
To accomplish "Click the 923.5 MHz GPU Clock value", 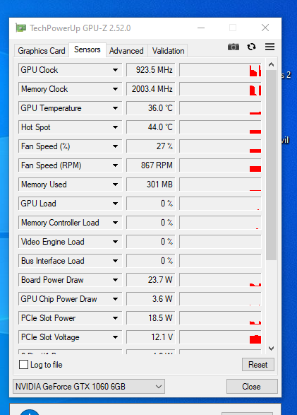I will pyautogui.click(x=151, y=70).
